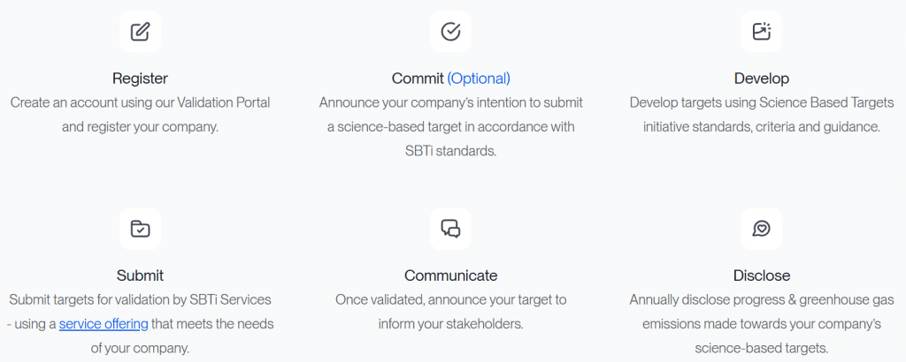Image resolution: width=906 pixels, height=362 pixels.
Task: Click the validation by SBTi Services text
Action: pos(140,299)
